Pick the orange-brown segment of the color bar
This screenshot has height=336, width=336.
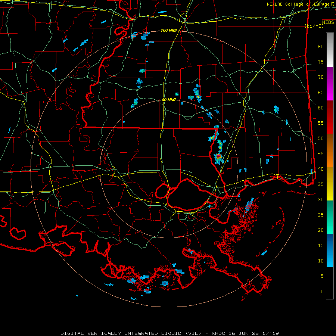tap(330, 150)
